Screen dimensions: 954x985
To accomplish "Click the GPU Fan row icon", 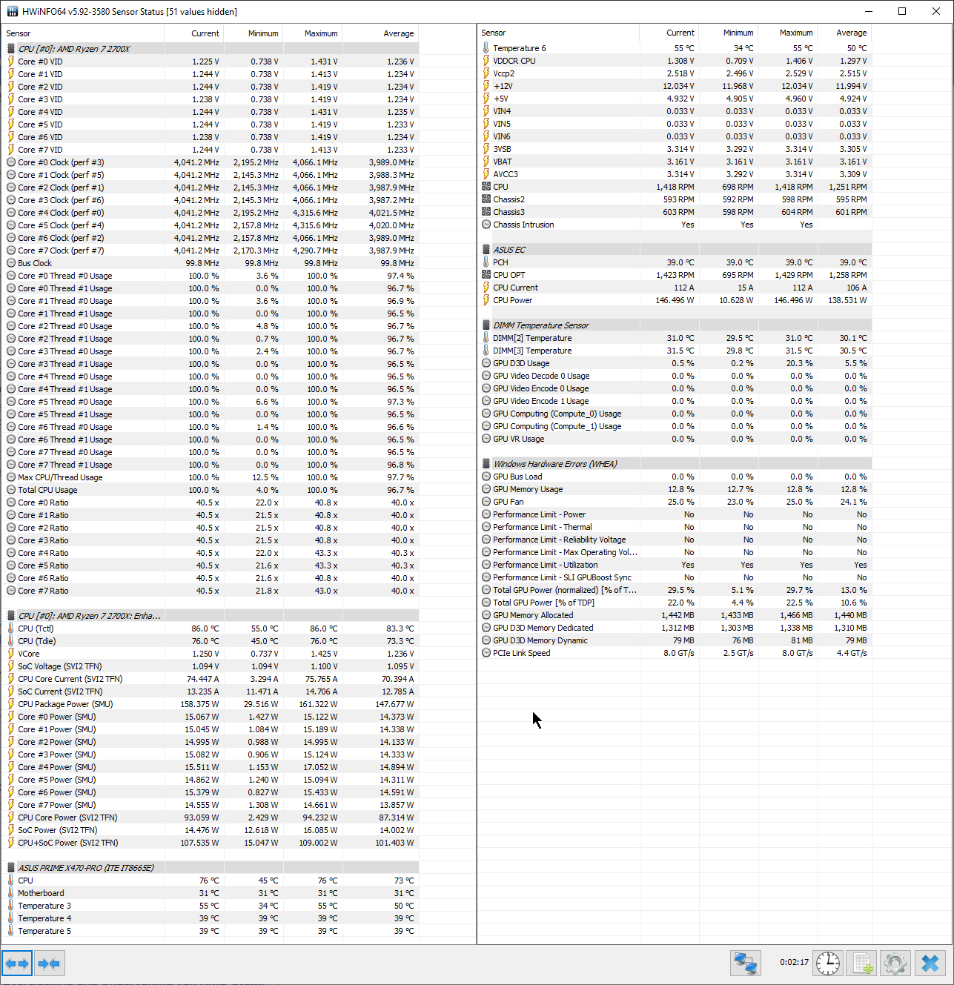I will (x=486, y=502).
